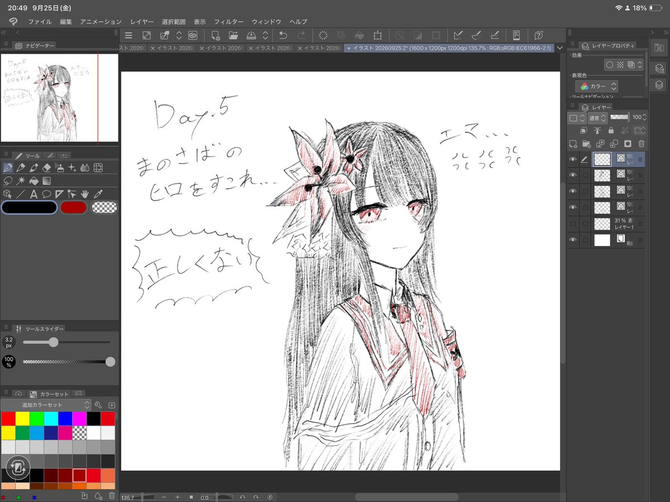This screenshot has width=670, height=502.
Task: Expand the canvas tab list chevron
Action: pyautogui.click(x=560, y=48)
